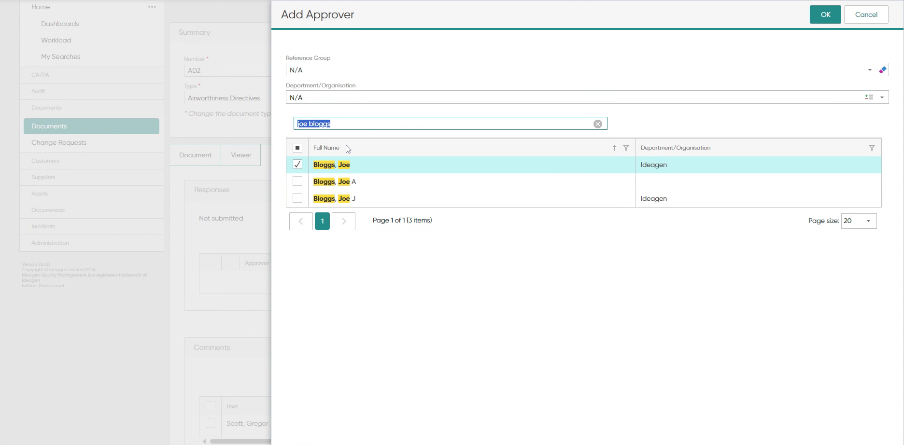Tick the Bloggs, Joe A checkbox
The width and height of the screenshot is (904, 445).
(297, 181)
